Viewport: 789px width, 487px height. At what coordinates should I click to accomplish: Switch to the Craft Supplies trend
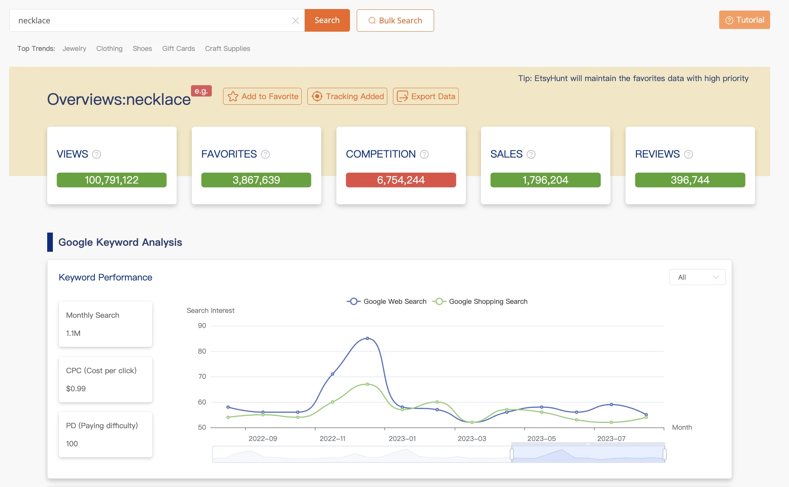point(227,48)
